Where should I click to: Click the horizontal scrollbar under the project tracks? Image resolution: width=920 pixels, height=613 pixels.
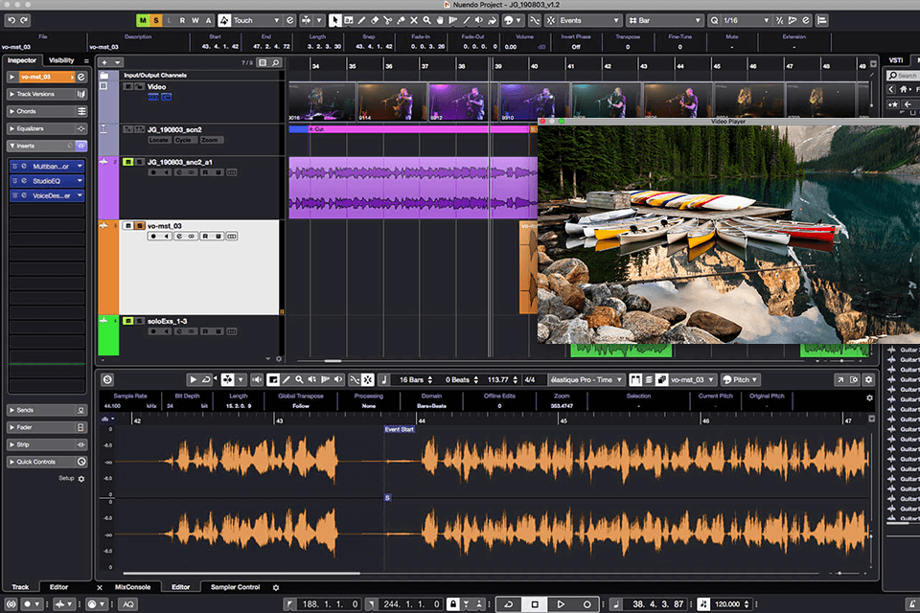(x=332, y=361)
